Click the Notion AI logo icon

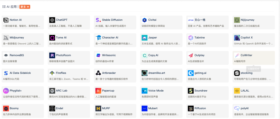pos(6,20)
